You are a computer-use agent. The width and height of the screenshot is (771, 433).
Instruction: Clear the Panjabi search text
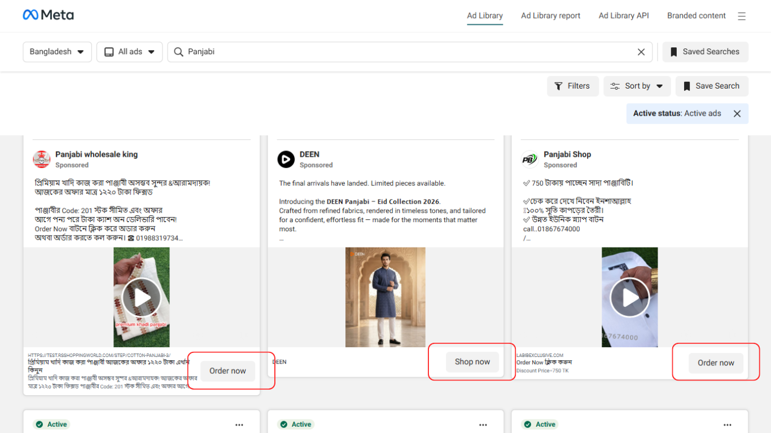[x=641, y=52]
